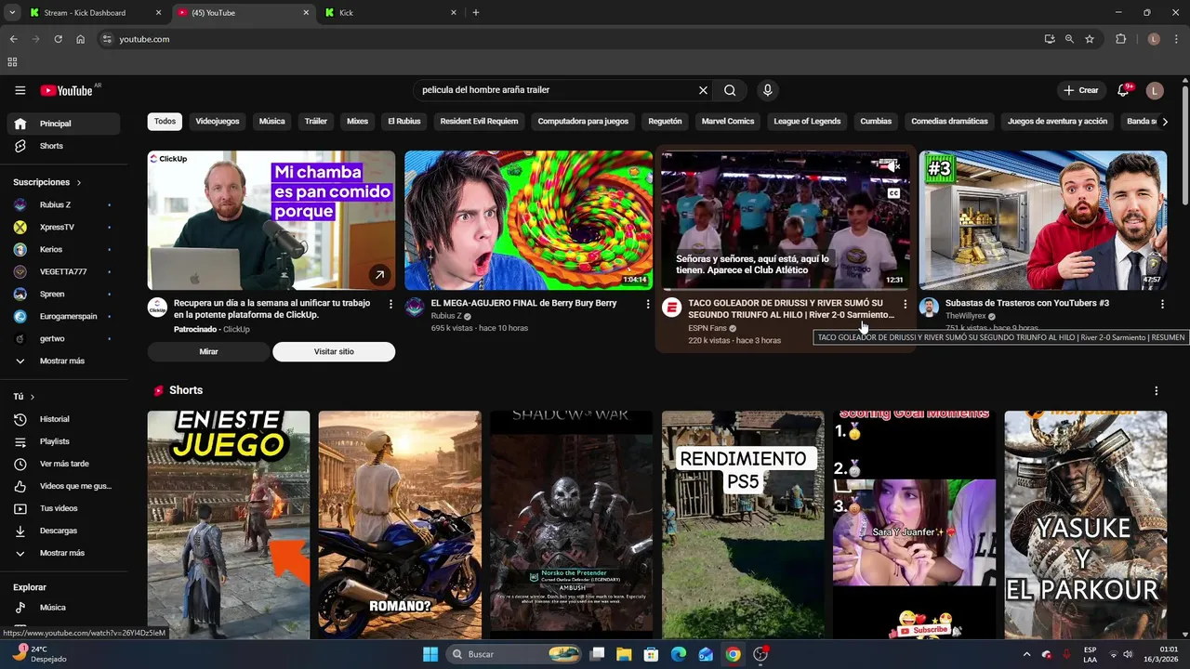The width and height of the screenshot is (1190, 669).
Task: Expand Mostrar más under subscriptions
Action: pyautogui.click(x=63, y=361)
